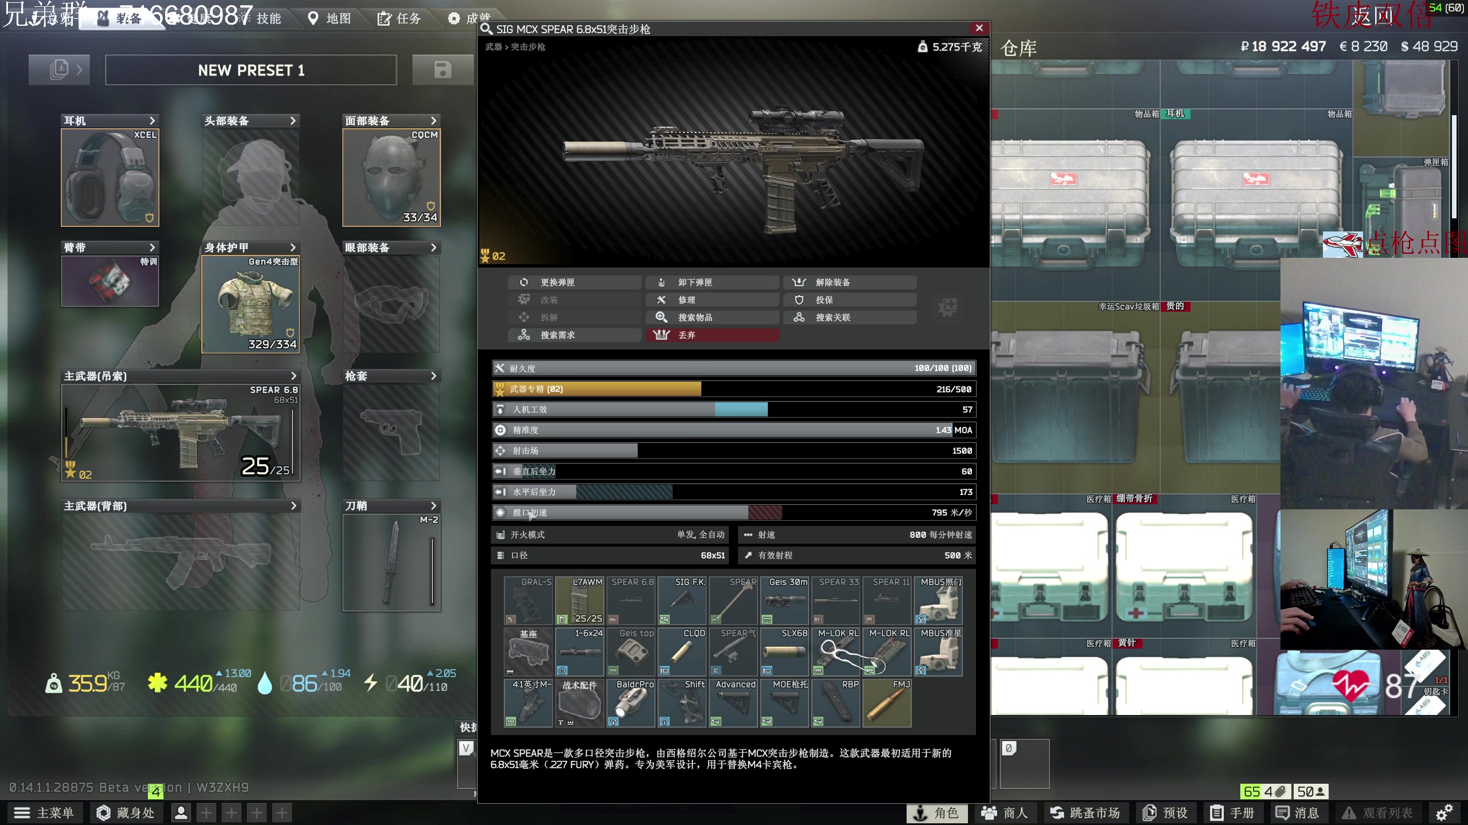Image resolution: width=1468 pixels, height=825 pixels.
Task: Select the RBP mod
Action: tap(835, 703)
